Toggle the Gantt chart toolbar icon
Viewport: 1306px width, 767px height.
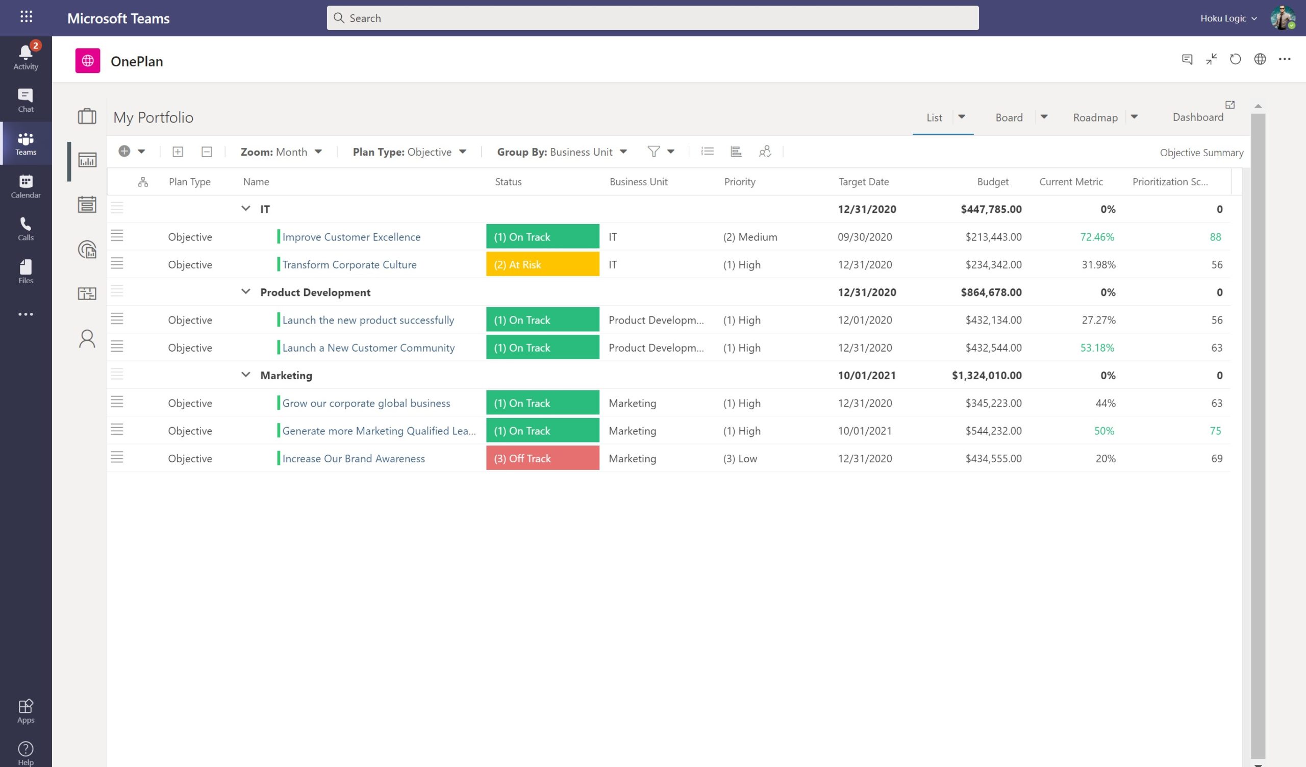tap(736, 152)
